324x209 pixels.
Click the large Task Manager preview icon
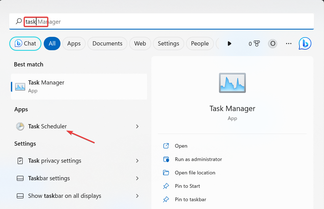pyautogui.click(x=232, y=83)
